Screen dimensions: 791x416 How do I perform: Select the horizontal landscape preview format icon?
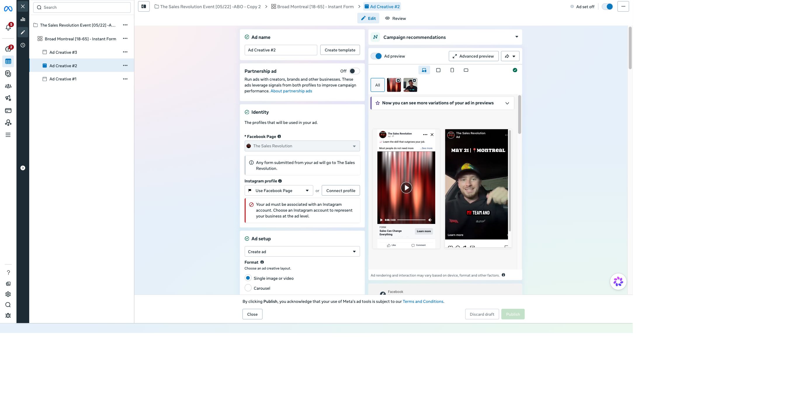tap(466, 70)
